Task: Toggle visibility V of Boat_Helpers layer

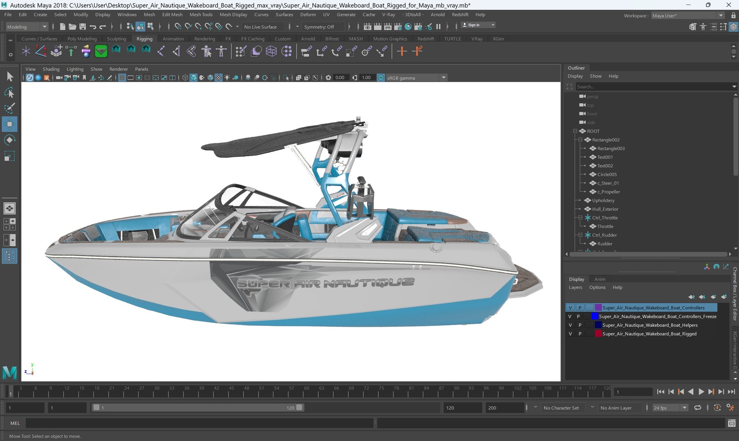Action: [x=570, y=325]
